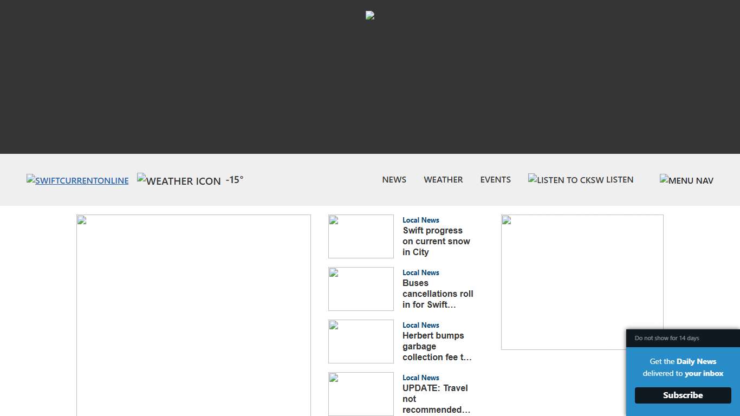Open thumbnail for Buses cancellations article
The image size is (740, 416).
coord(361,289)
